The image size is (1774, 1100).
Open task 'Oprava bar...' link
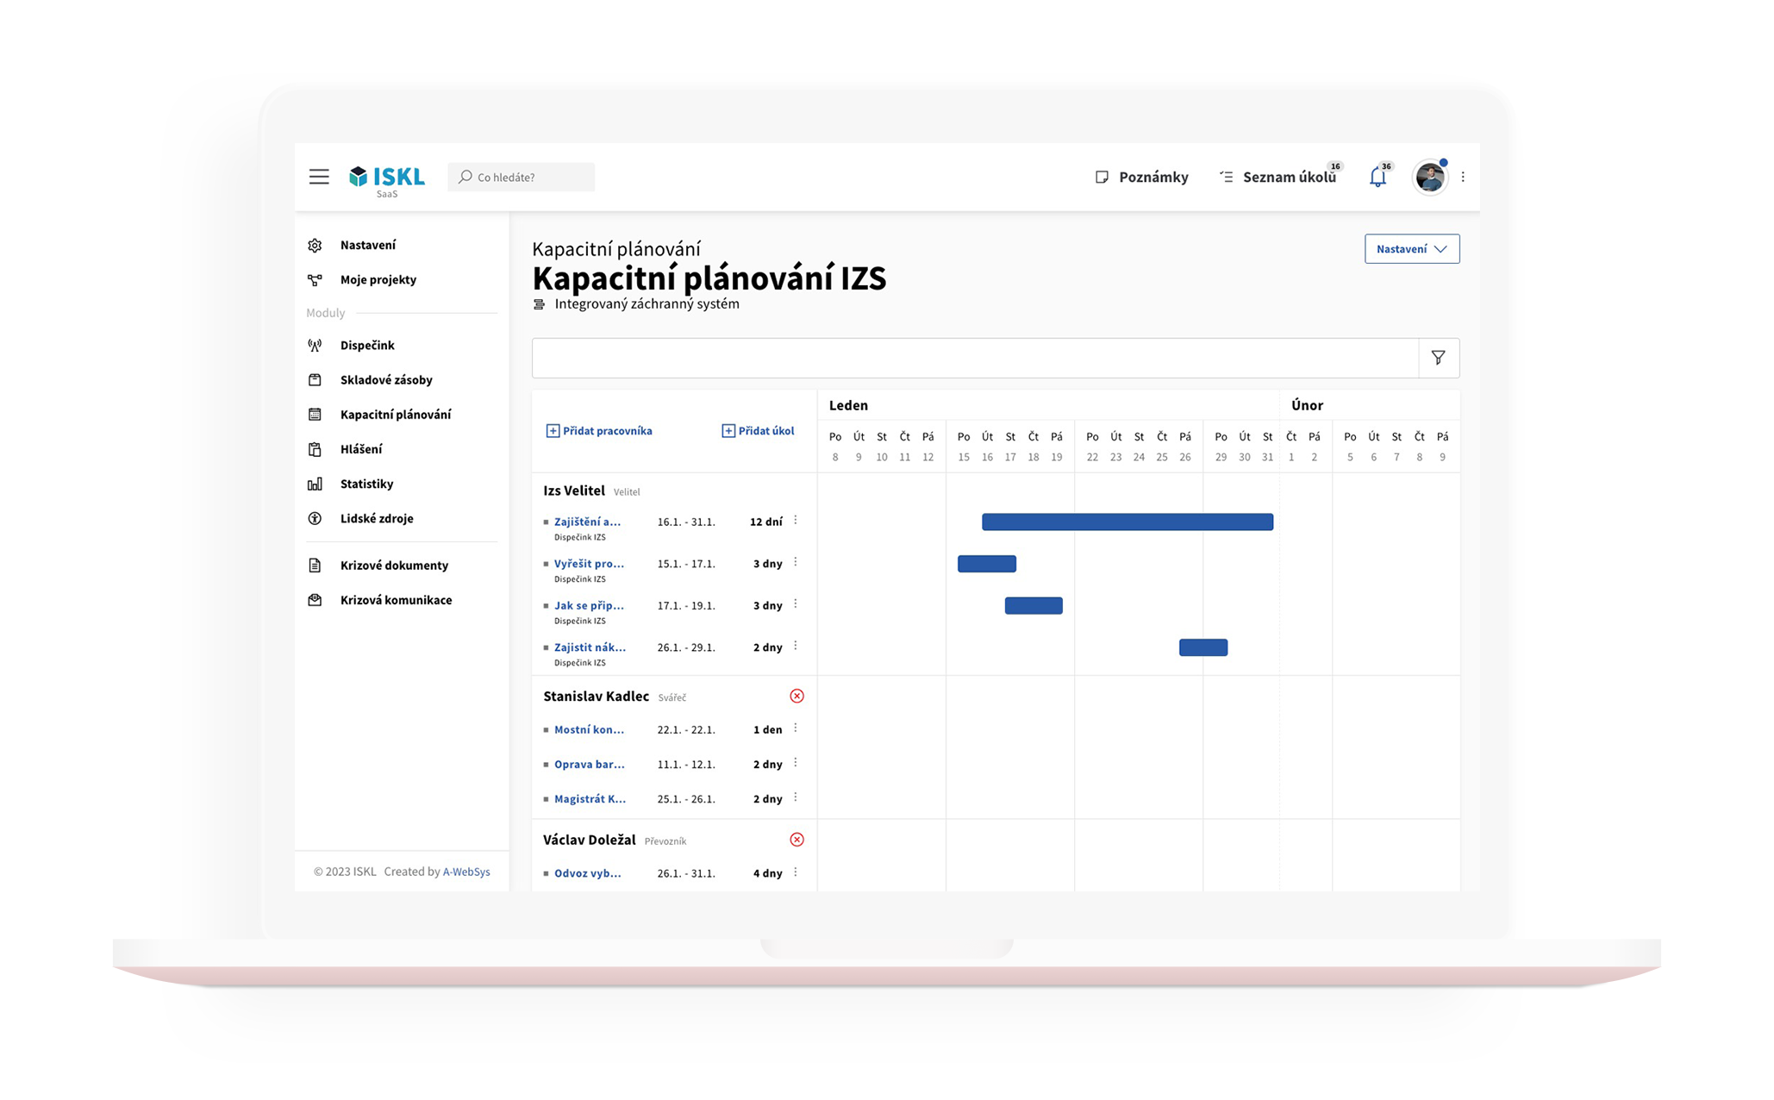tap(590, 765)
